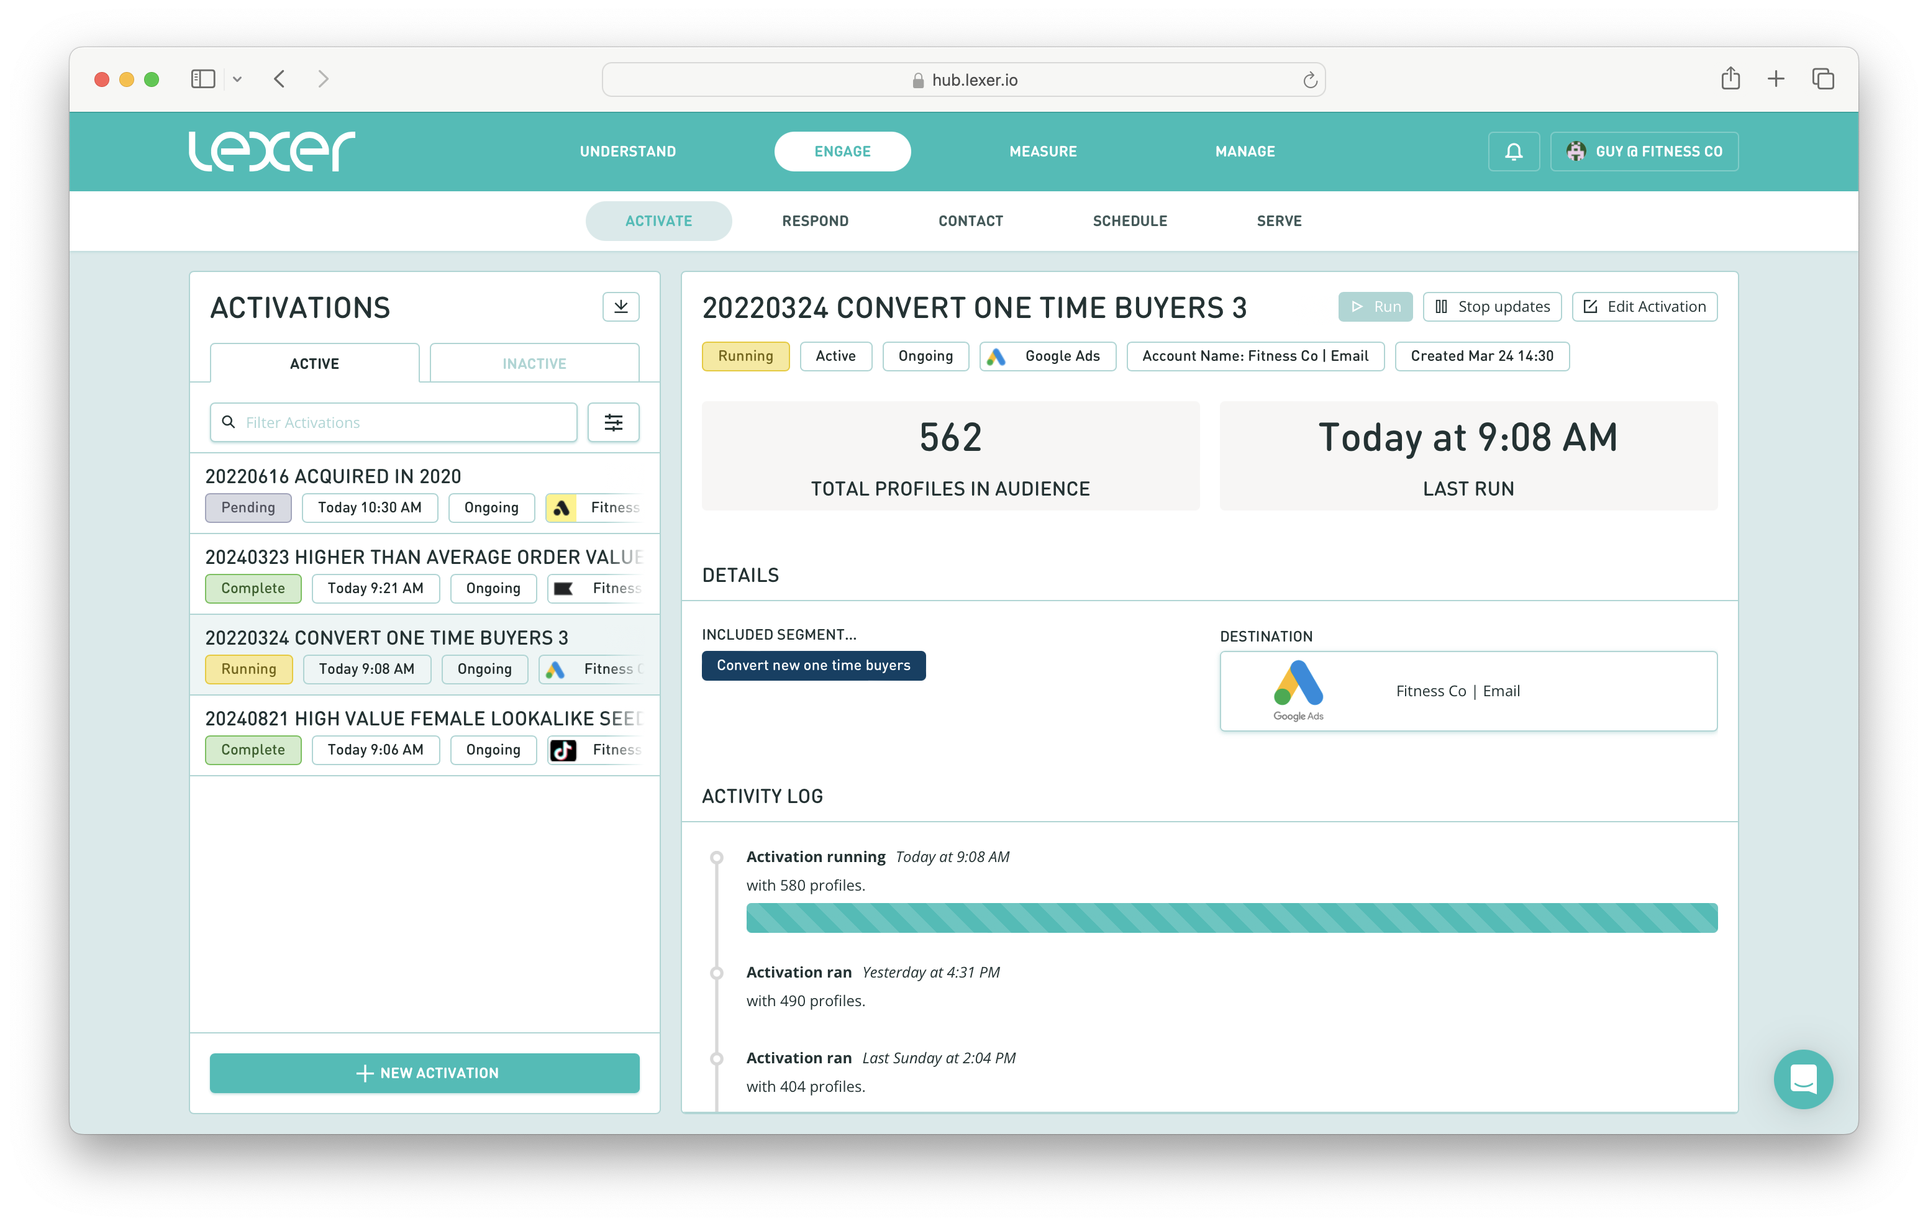Click Account Name: Fitness Co | Email tag
This screenshot has width=1928, height=1226.
coord(1255,356)
